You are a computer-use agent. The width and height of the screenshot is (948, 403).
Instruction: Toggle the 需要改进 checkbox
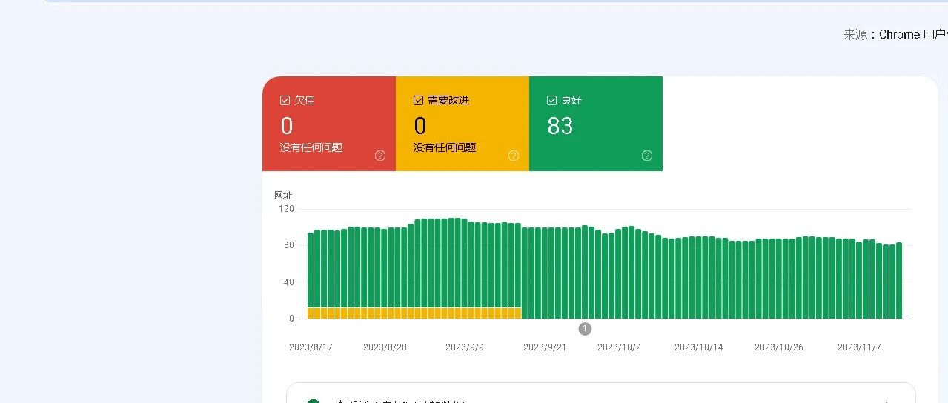point(418,101)
